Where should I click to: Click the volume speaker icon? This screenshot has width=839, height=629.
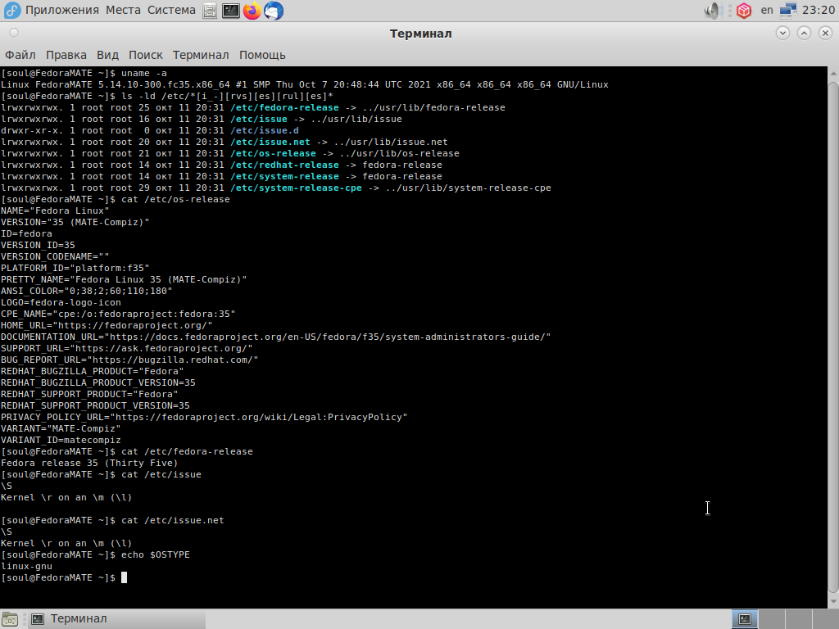tap(714, 10)
